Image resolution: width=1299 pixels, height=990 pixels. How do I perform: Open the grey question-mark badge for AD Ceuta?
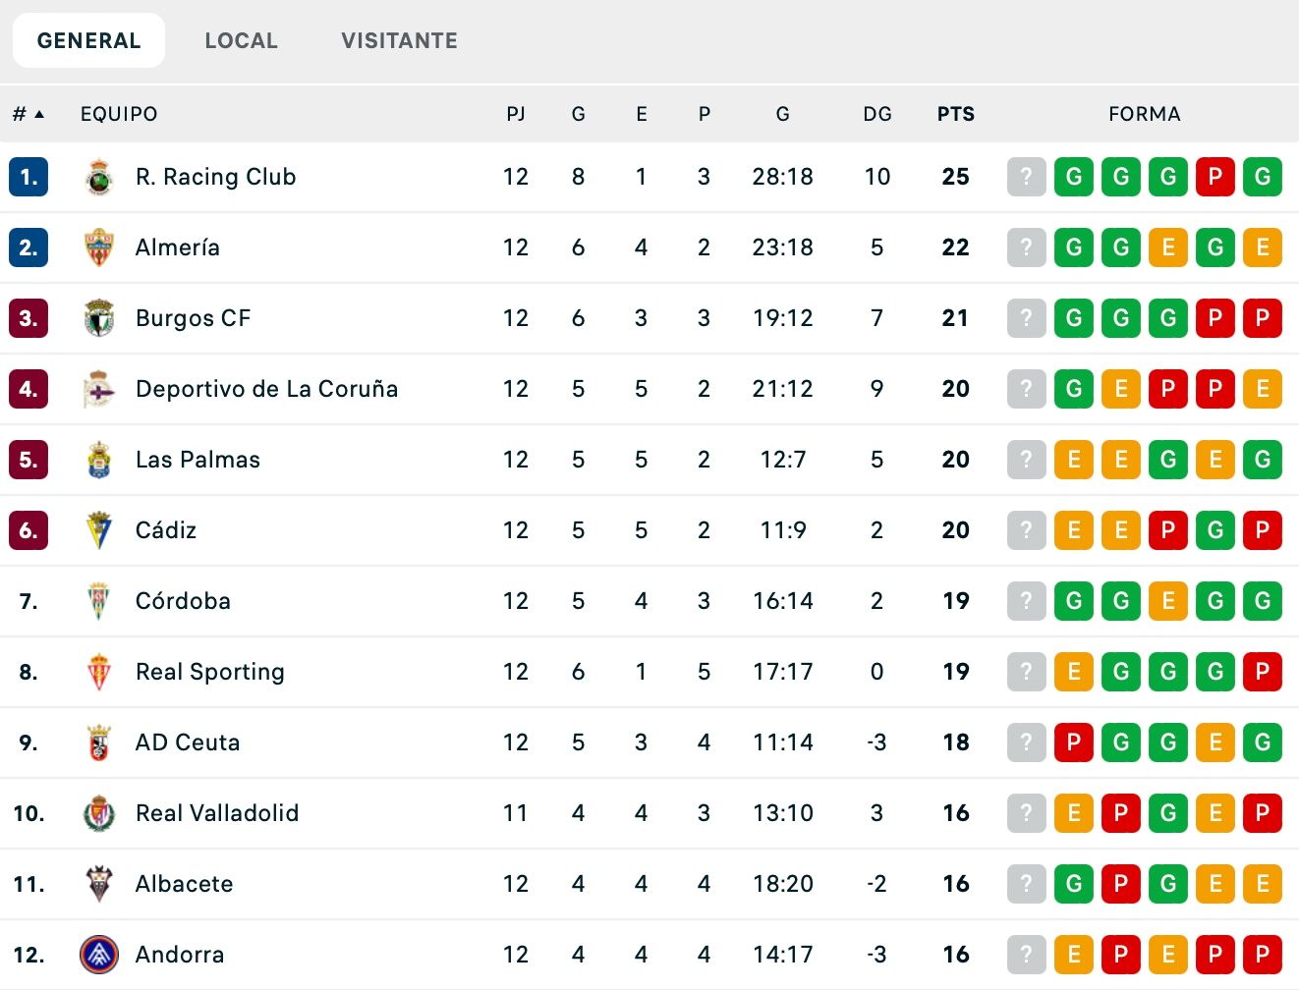click(1026, 742)
